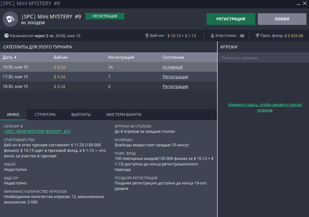Open the Выплаты tab
The height and width of the screenshot is (217, 309).
(x=81, y=115)
